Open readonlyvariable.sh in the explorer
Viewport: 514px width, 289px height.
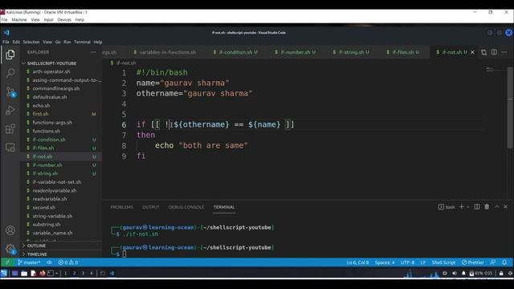pyautogui.click(x=55, y=190)
